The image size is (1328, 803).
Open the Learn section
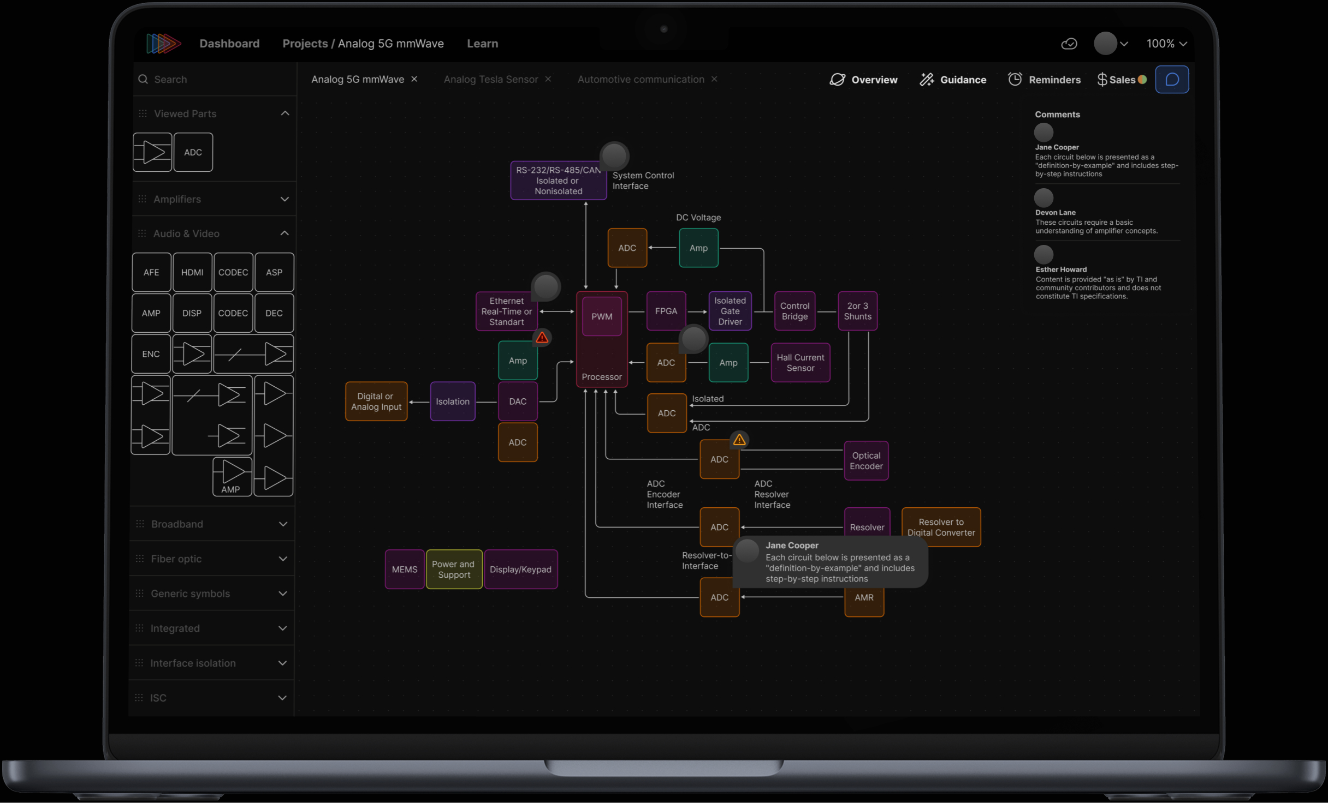coord(482,44)
